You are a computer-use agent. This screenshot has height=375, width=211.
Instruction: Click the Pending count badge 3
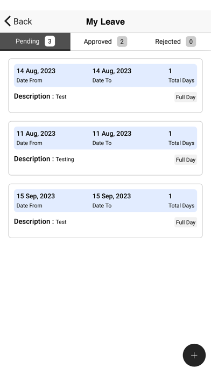tap(50, 41)
